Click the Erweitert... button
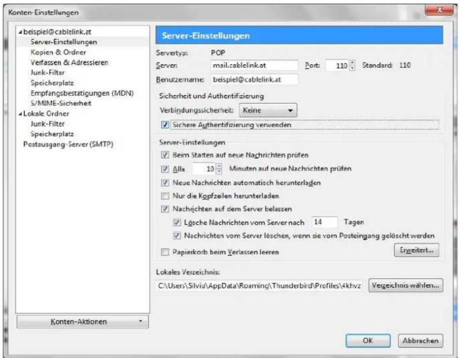Viewport: 459px width, 358px height. [416, 251]
